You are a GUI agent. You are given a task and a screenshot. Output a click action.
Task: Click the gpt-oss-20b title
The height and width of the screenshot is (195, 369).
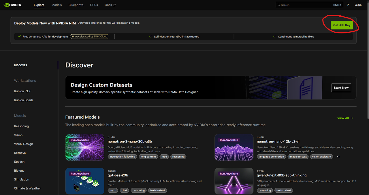(118, 175)
